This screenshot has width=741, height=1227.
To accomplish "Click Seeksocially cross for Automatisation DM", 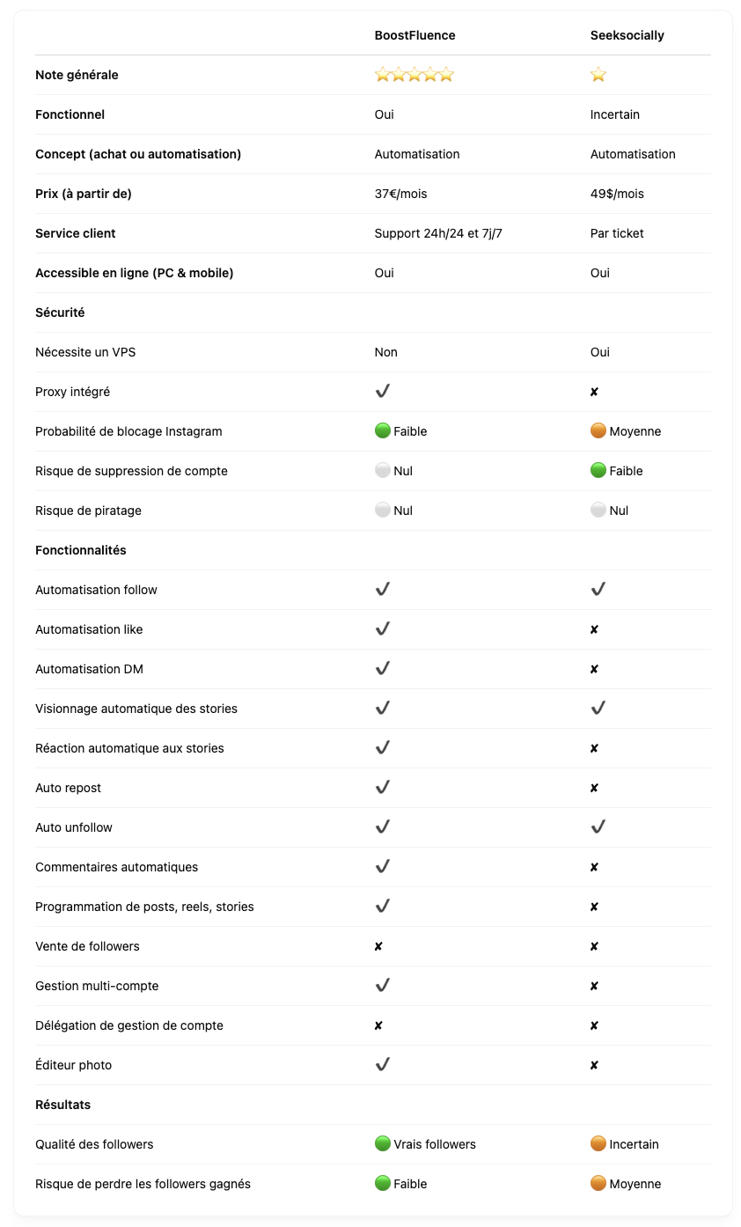I will point(594,669).
